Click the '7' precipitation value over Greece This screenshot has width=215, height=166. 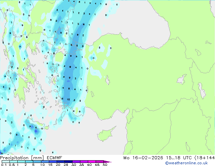(x=20, y=47)
